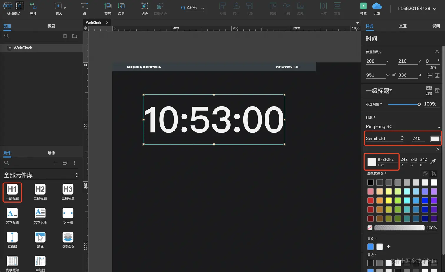Pick the 水平线 horizontal line widget
The width and height of the screenshot is (445, 272).
coord(68,216)
